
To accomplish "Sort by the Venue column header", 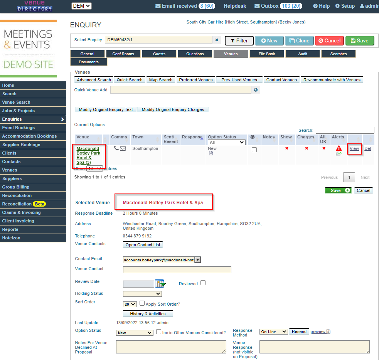I will point(88,140).
